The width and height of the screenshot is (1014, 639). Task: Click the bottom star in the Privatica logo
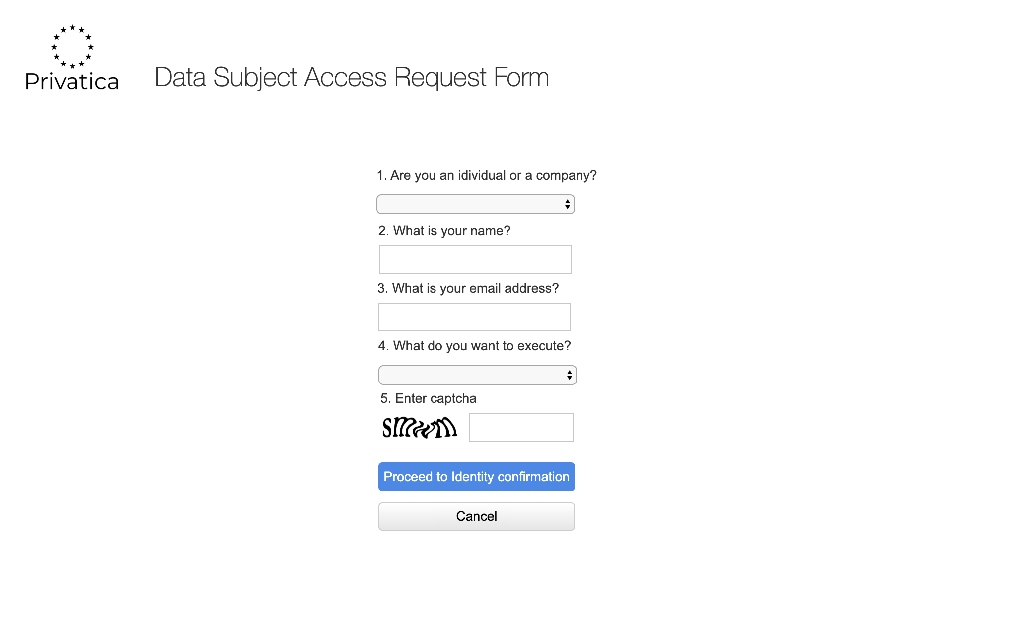click(72, 66)
